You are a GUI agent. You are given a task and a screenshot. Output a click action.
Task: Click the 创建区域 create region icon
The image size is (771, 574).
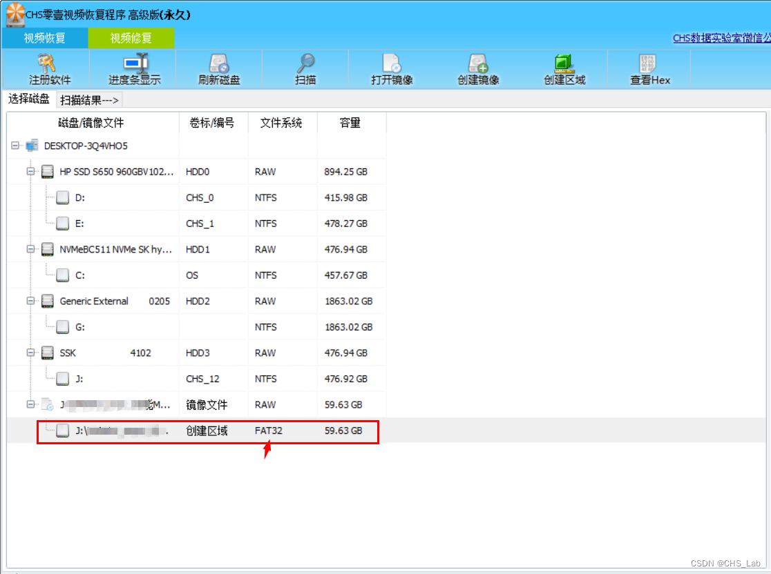pyautogui.click(x=564, y=63)
